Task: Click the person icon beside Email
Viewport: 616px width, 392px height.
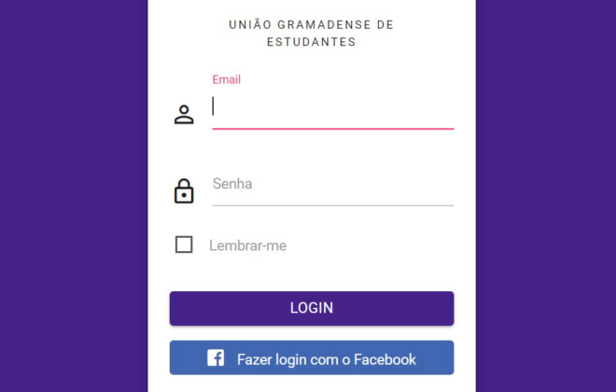Action: (184, 115)
